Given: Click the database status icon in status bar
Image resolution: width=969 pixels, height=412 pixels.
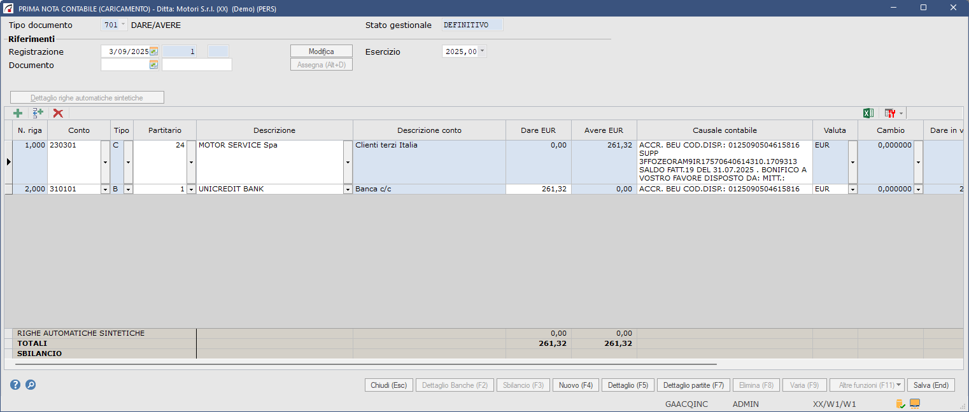Looking at the screenshot, I should tap(900, 404).
